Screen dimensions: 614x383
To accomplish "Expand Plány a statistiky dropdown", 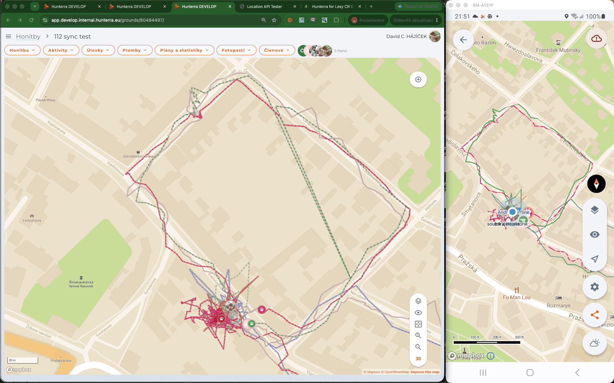I will click(x=184, y=50).
